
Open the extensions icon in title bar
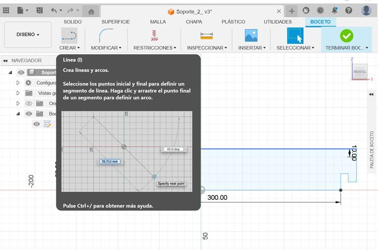(x=306, y=10)
